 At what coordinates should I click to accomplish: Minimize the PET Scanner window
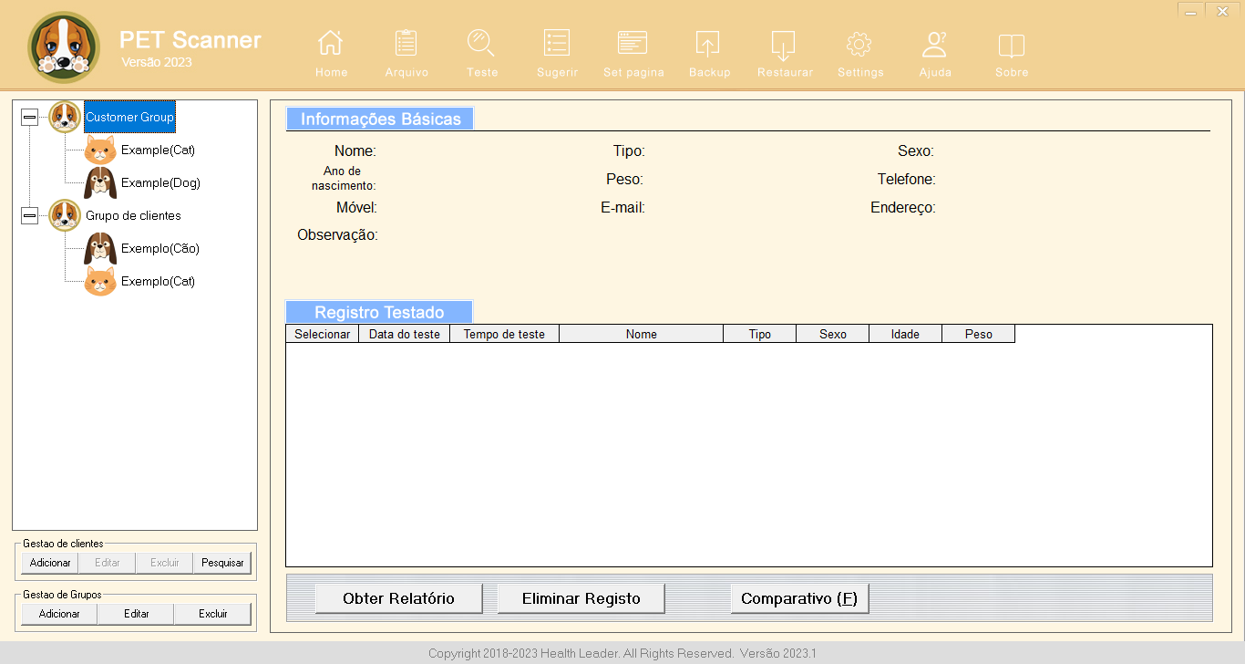[x=1190, y=10]
